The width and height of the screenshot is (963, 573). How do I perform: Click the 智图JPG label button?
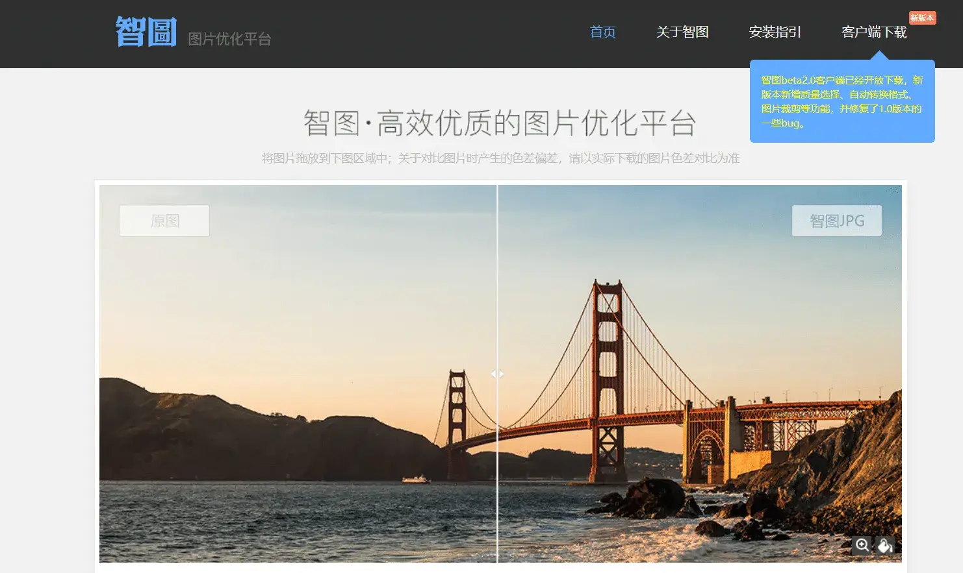(x=837, y=221)
